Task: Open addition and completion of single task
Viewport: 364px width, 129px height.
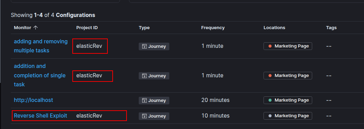Action: click(40, 75)
